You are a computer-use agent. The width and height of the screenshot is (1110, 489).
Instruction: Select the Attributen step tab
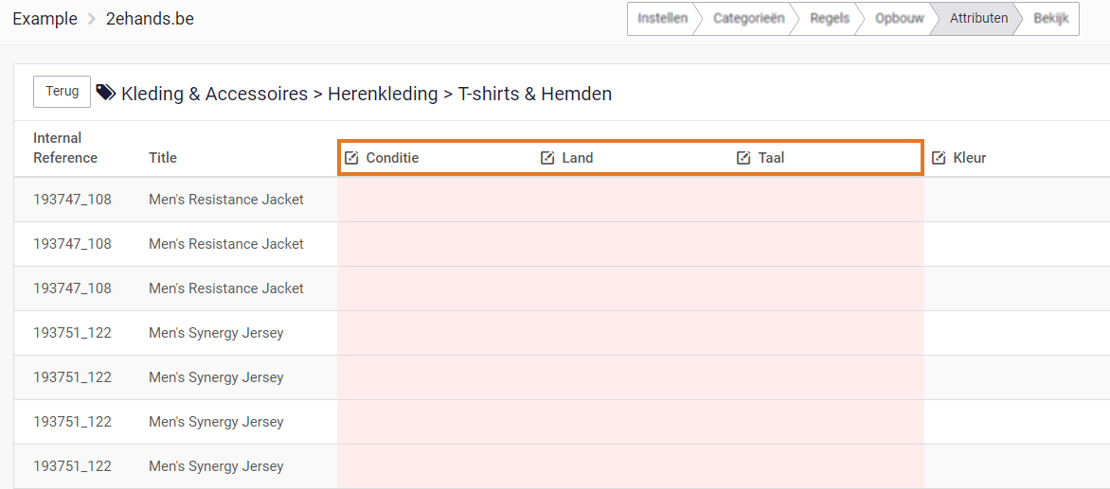978,19
